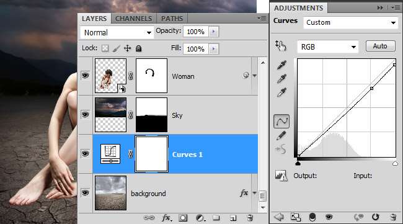Select the Sky layer mask thumbnail

coord(151,115)
